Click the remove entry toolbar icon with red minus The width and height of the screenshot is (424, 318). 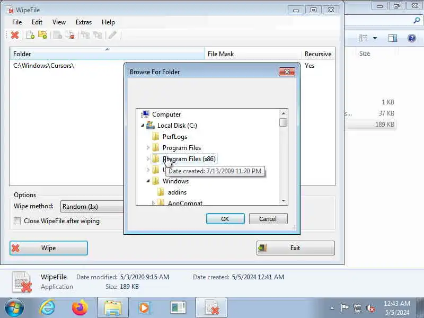tap(70, 35)
